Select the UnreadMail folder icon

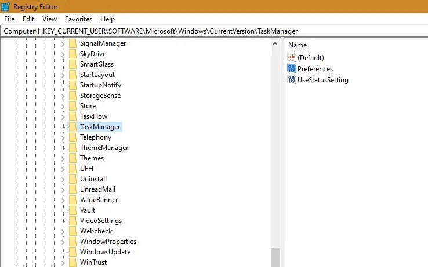coord(72,189)
